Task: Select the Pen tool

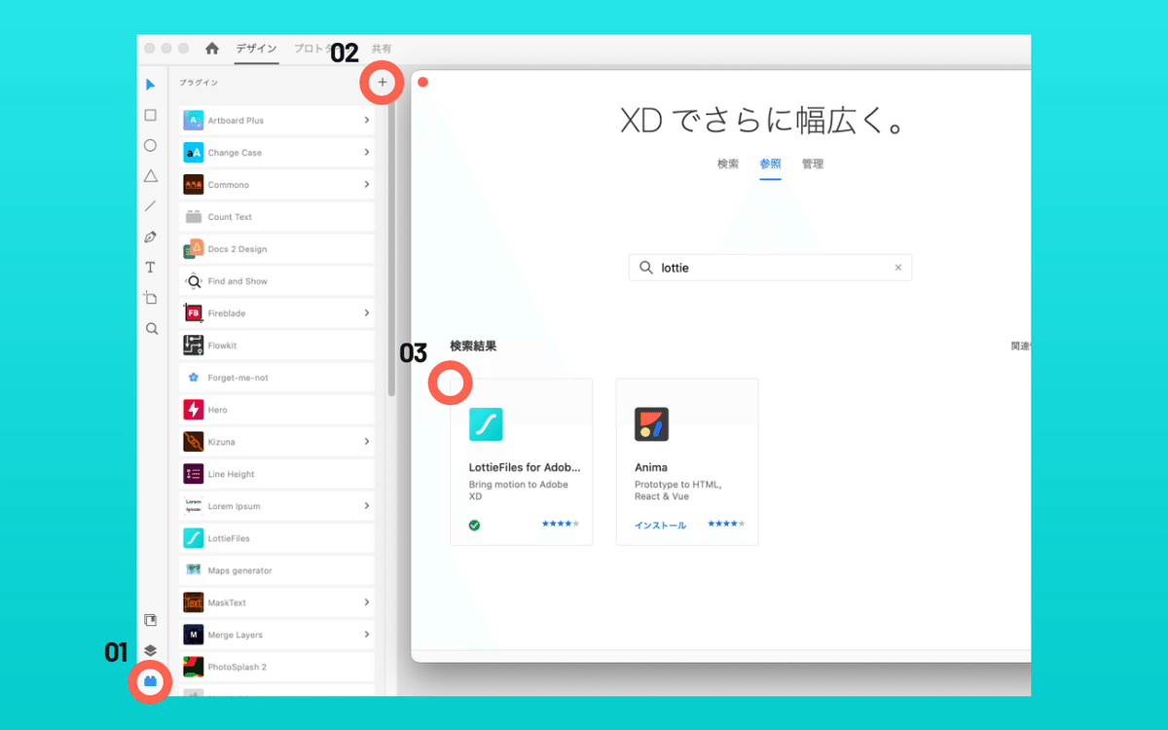Action: (150, 237)
